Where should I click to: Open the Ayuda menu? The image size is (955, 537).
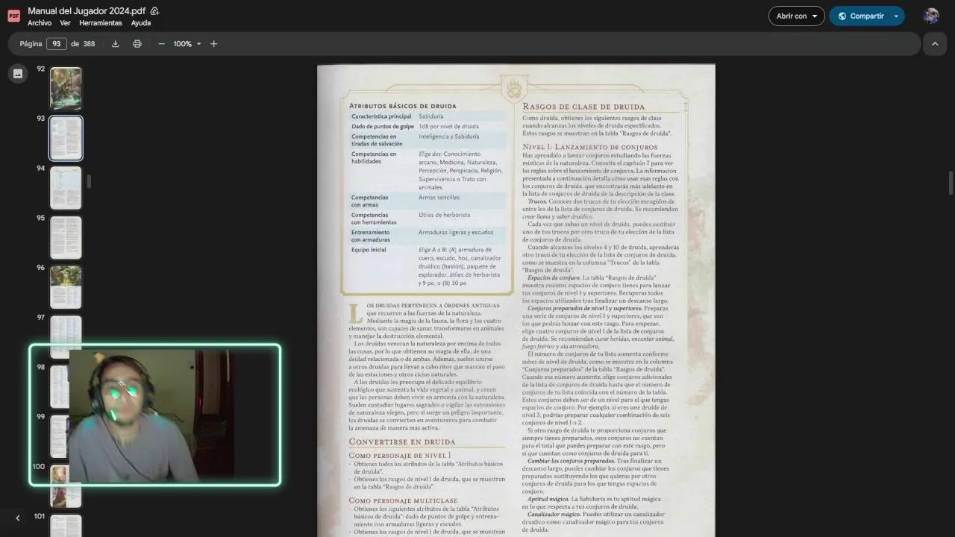(x=141, y=23)
